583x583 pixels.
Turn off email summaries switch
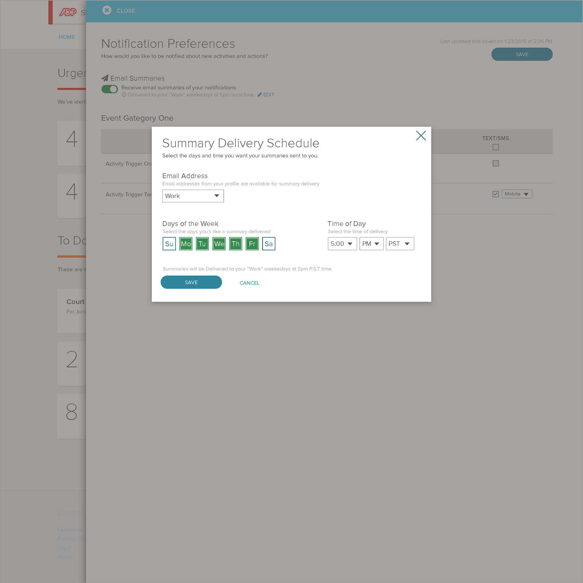tap(110, 89)
